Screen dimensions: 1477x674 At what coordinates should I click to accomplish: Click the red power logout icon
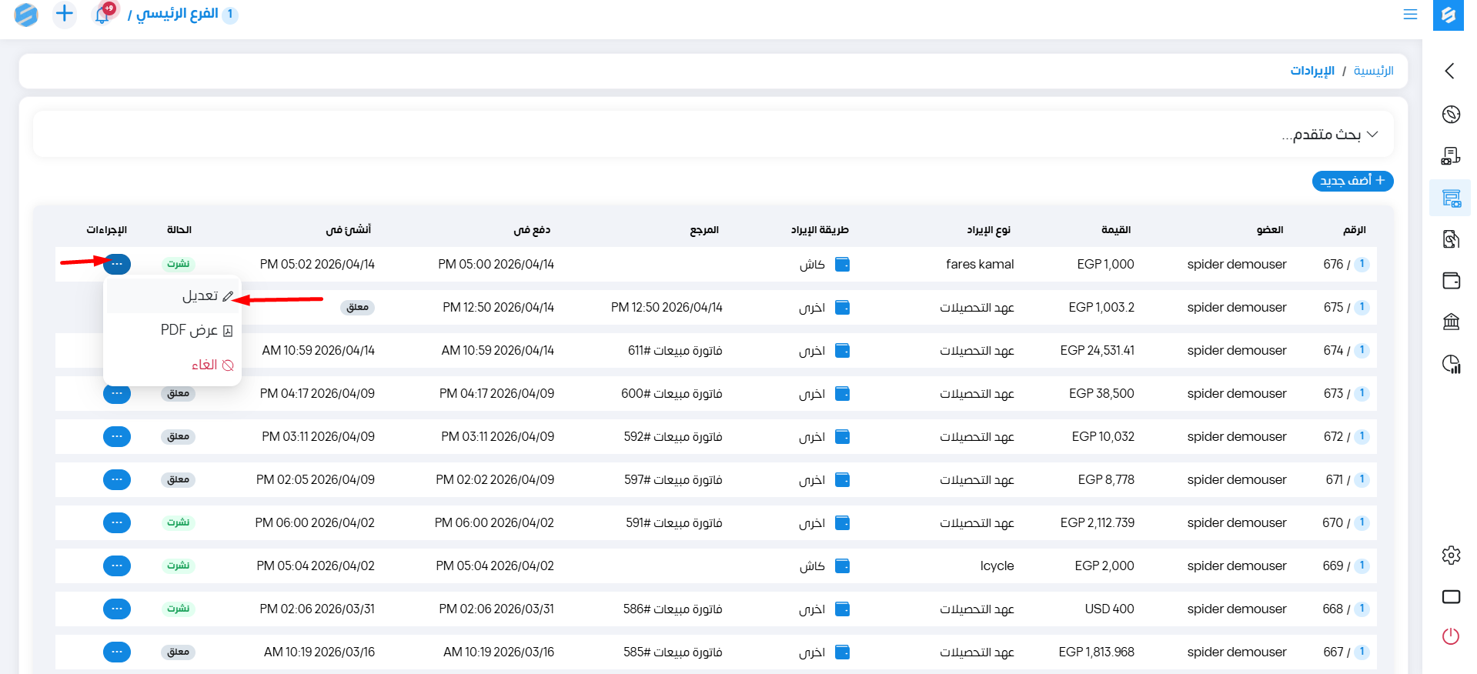(x=1451, y=636)
